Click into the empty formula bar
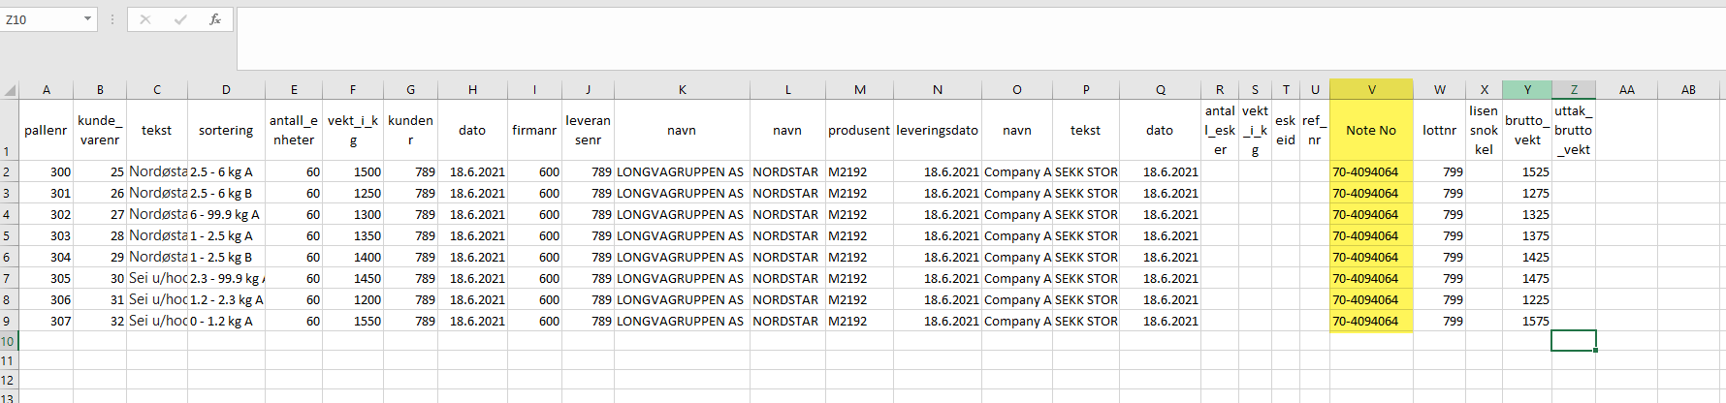Viewport: 1726px width, 403px height. (970, 39)
